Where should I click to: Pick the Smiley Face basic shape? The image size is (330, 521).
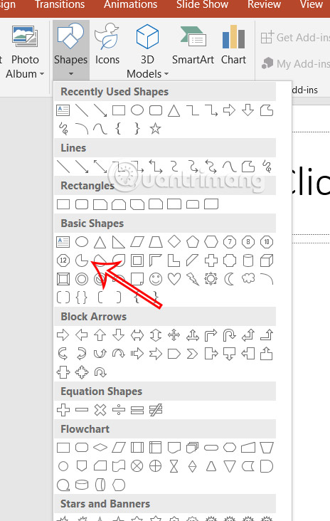point(156,279)
